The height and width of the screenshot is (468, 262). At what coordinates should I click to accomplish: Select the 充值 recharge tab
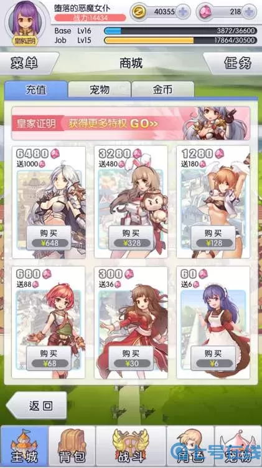click(35, 89)
